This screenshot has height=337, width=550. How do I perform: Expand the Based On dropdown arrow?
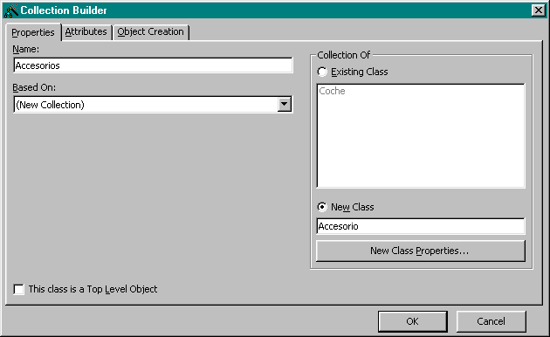284,105
